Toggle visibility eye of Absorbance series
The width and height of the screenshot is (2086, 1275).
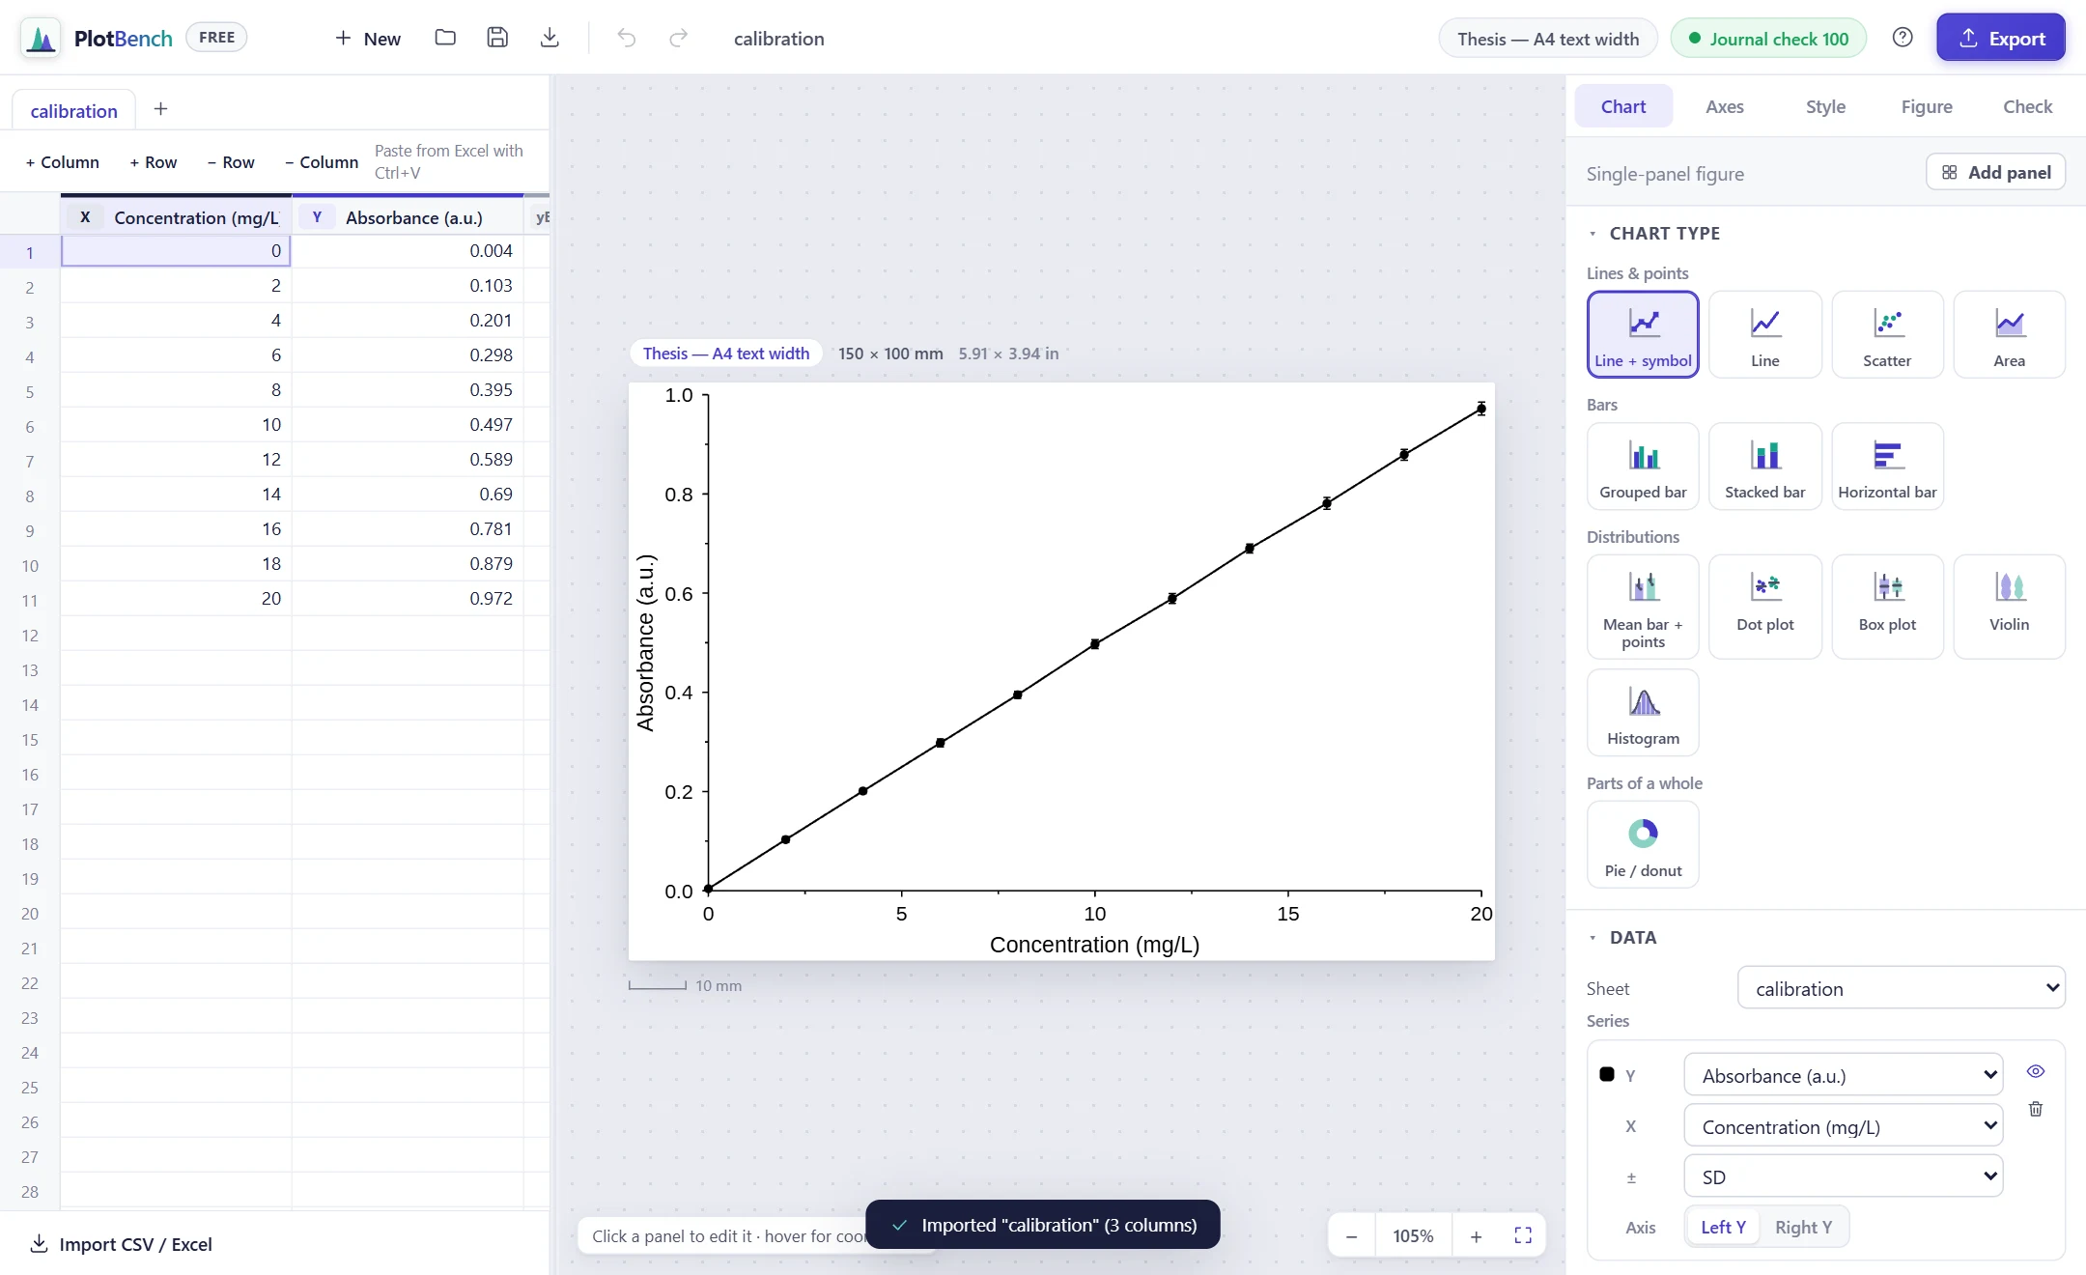pos(2036,1071)
